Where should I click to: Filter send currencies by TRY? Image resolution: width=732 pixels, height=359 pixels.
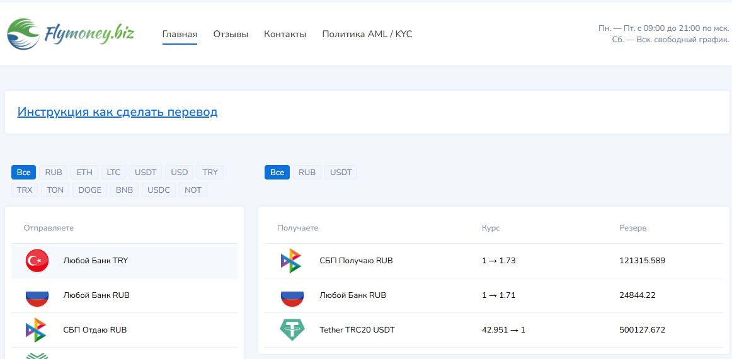pyautogui.click(x=210, y=173)
